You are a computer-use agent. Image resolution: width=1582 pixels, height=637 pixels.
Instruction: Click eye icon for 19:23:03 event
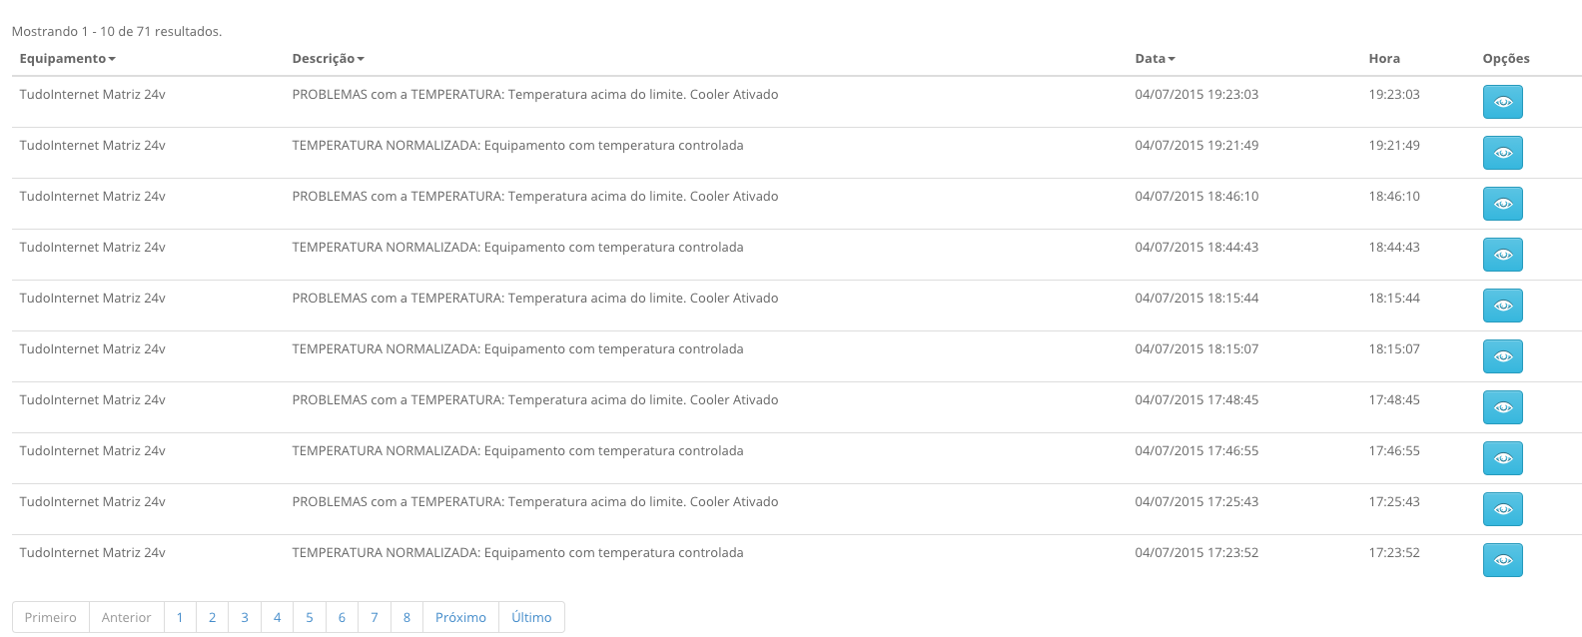pos(1502,102)
